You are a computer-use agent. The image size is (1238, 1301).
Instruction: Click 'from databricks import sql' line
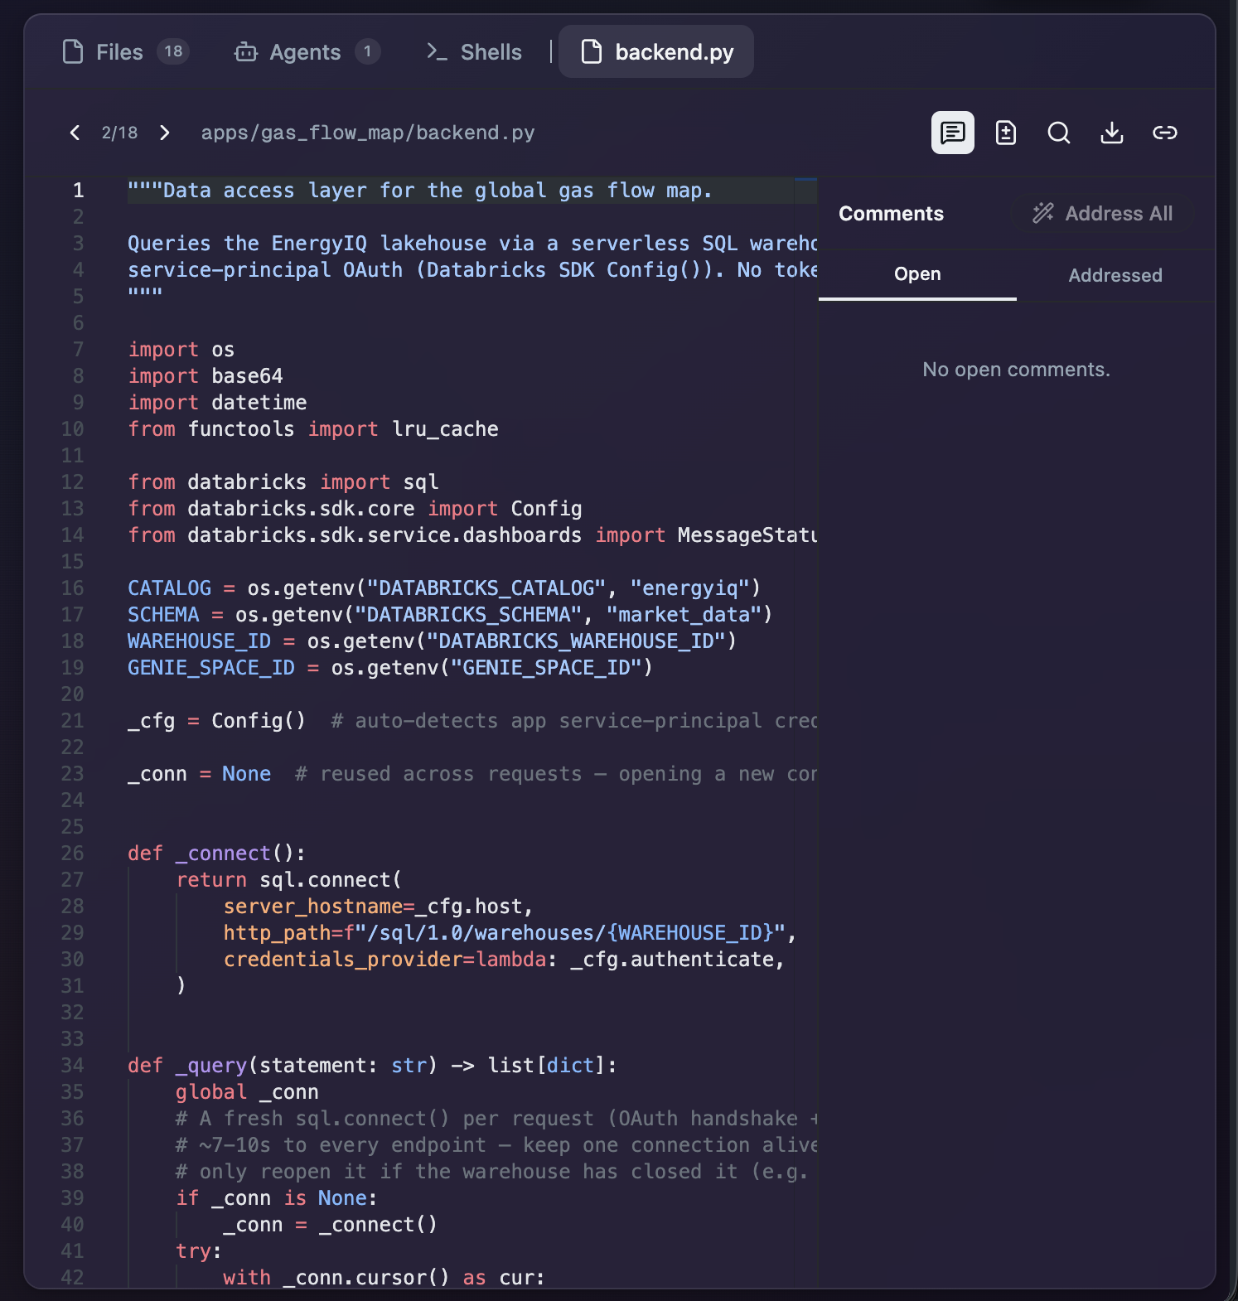pos(283,482)
